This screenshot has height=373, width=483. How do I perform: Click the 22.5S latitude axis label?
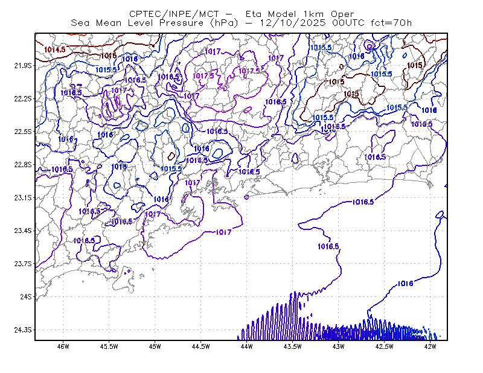(x=23, y=132)
